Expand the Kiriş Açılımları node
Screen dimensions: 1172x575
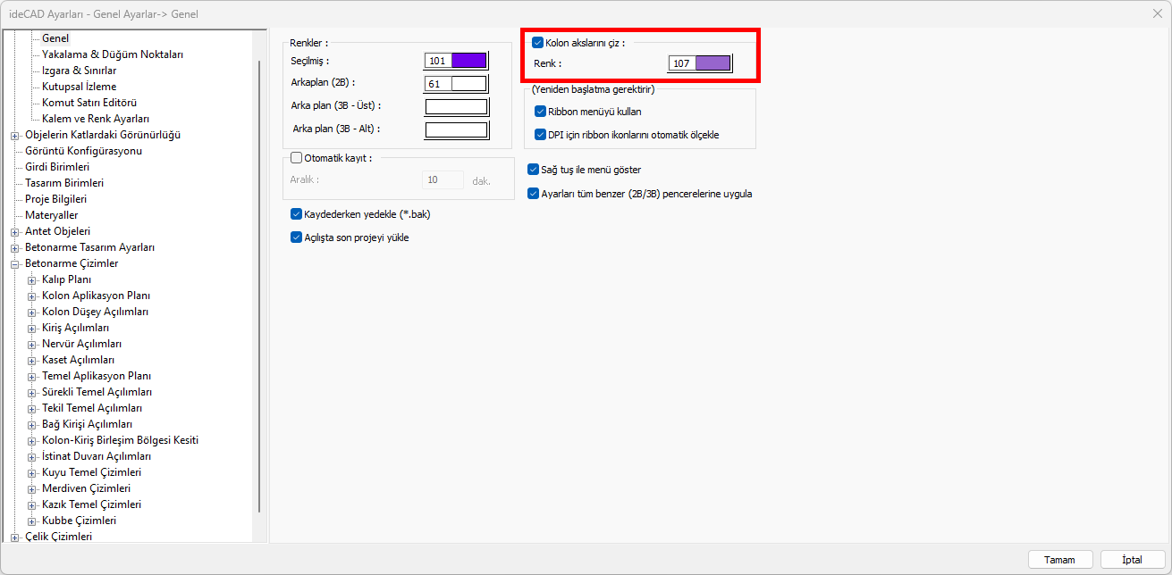point(31,329)
